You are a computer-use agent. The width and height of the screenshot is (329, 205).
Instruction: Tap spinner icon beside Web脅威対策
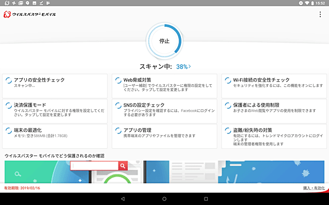tap(118, 80)
